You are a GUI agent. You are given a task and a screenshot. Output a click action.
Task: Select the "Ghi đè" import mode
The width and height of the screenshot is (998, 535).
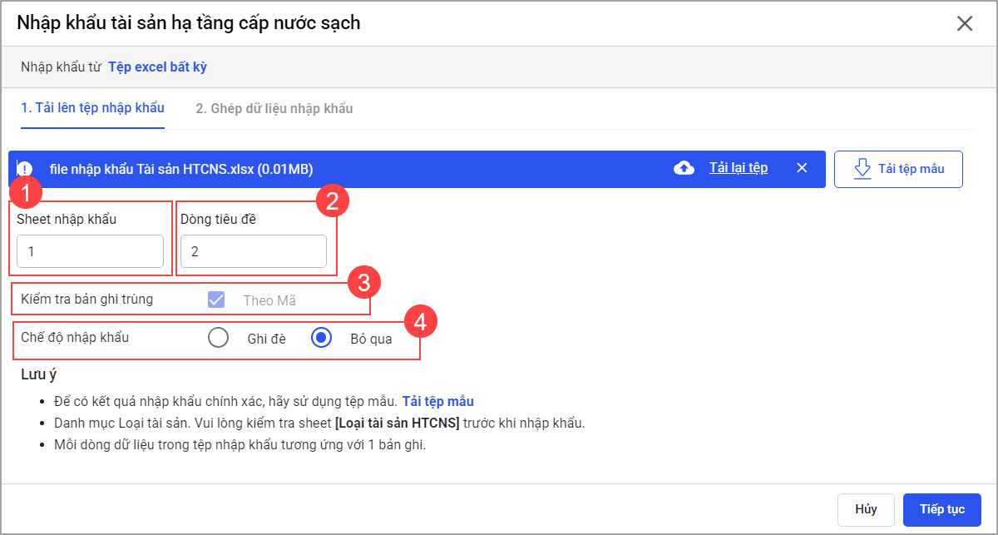pyautogui.click(x=218, y=338)
